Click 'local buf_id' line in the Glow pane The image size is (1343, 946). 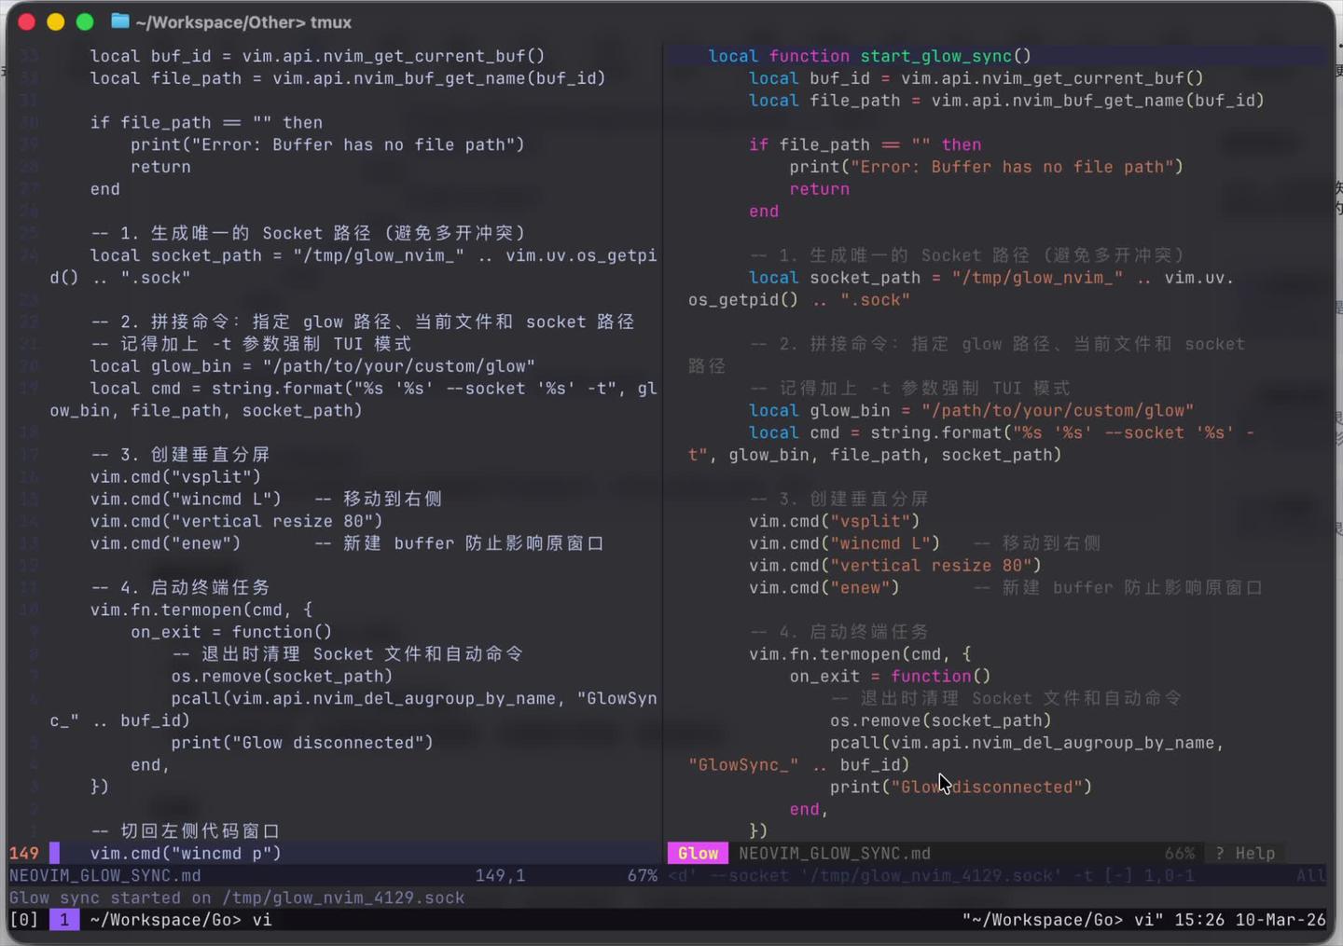tap(976, 78)
